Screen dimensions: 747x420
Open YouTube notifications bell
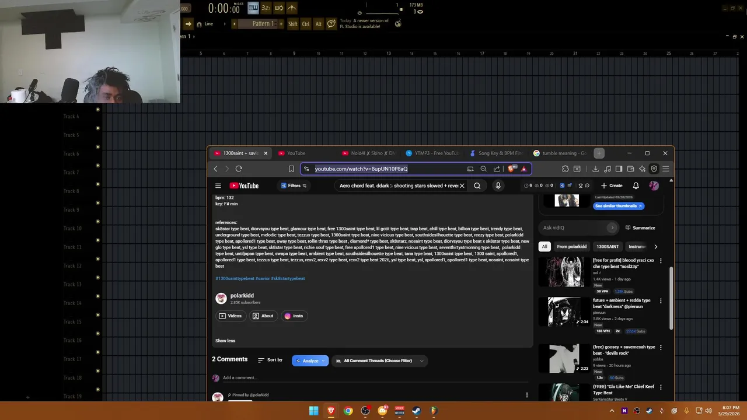pos(636,185)
